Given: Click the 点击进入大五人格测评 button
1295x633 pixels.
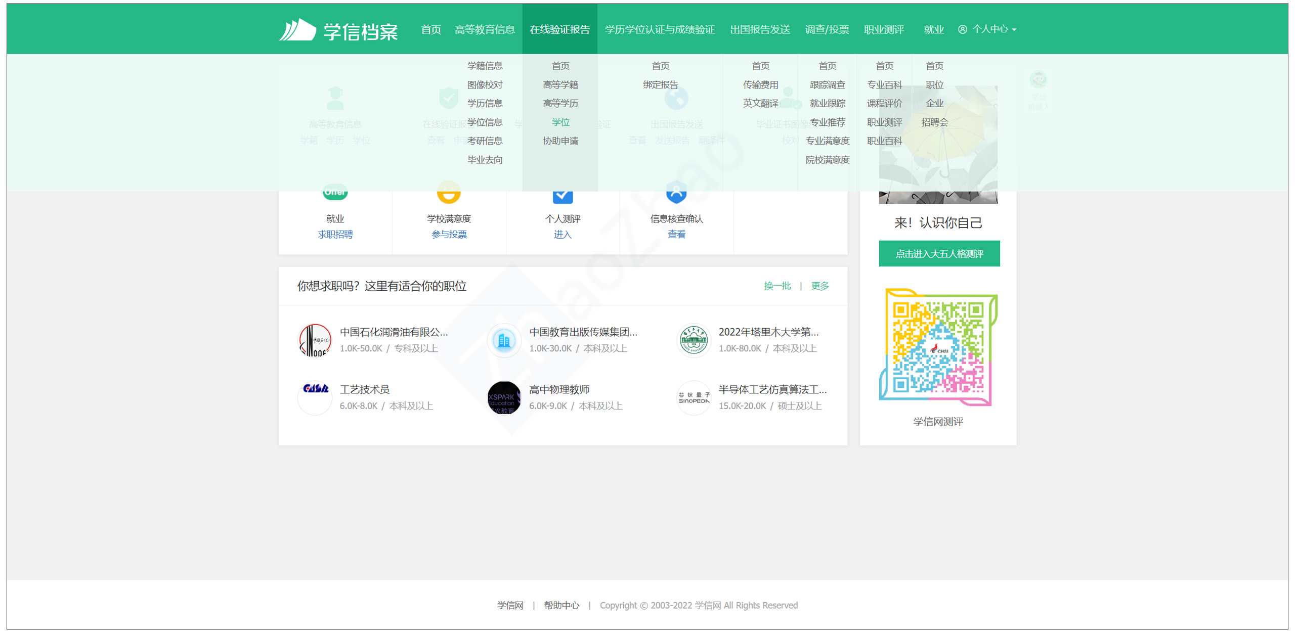Looking at the screenshot, I should (x=939, y=253).
